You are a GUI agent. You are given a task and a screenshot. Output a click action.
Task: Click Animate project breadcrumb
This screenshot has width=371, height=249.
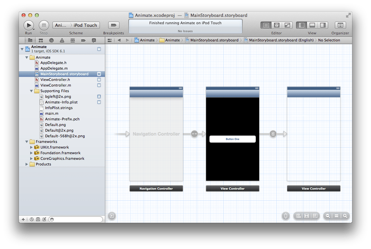click(145, 40)
